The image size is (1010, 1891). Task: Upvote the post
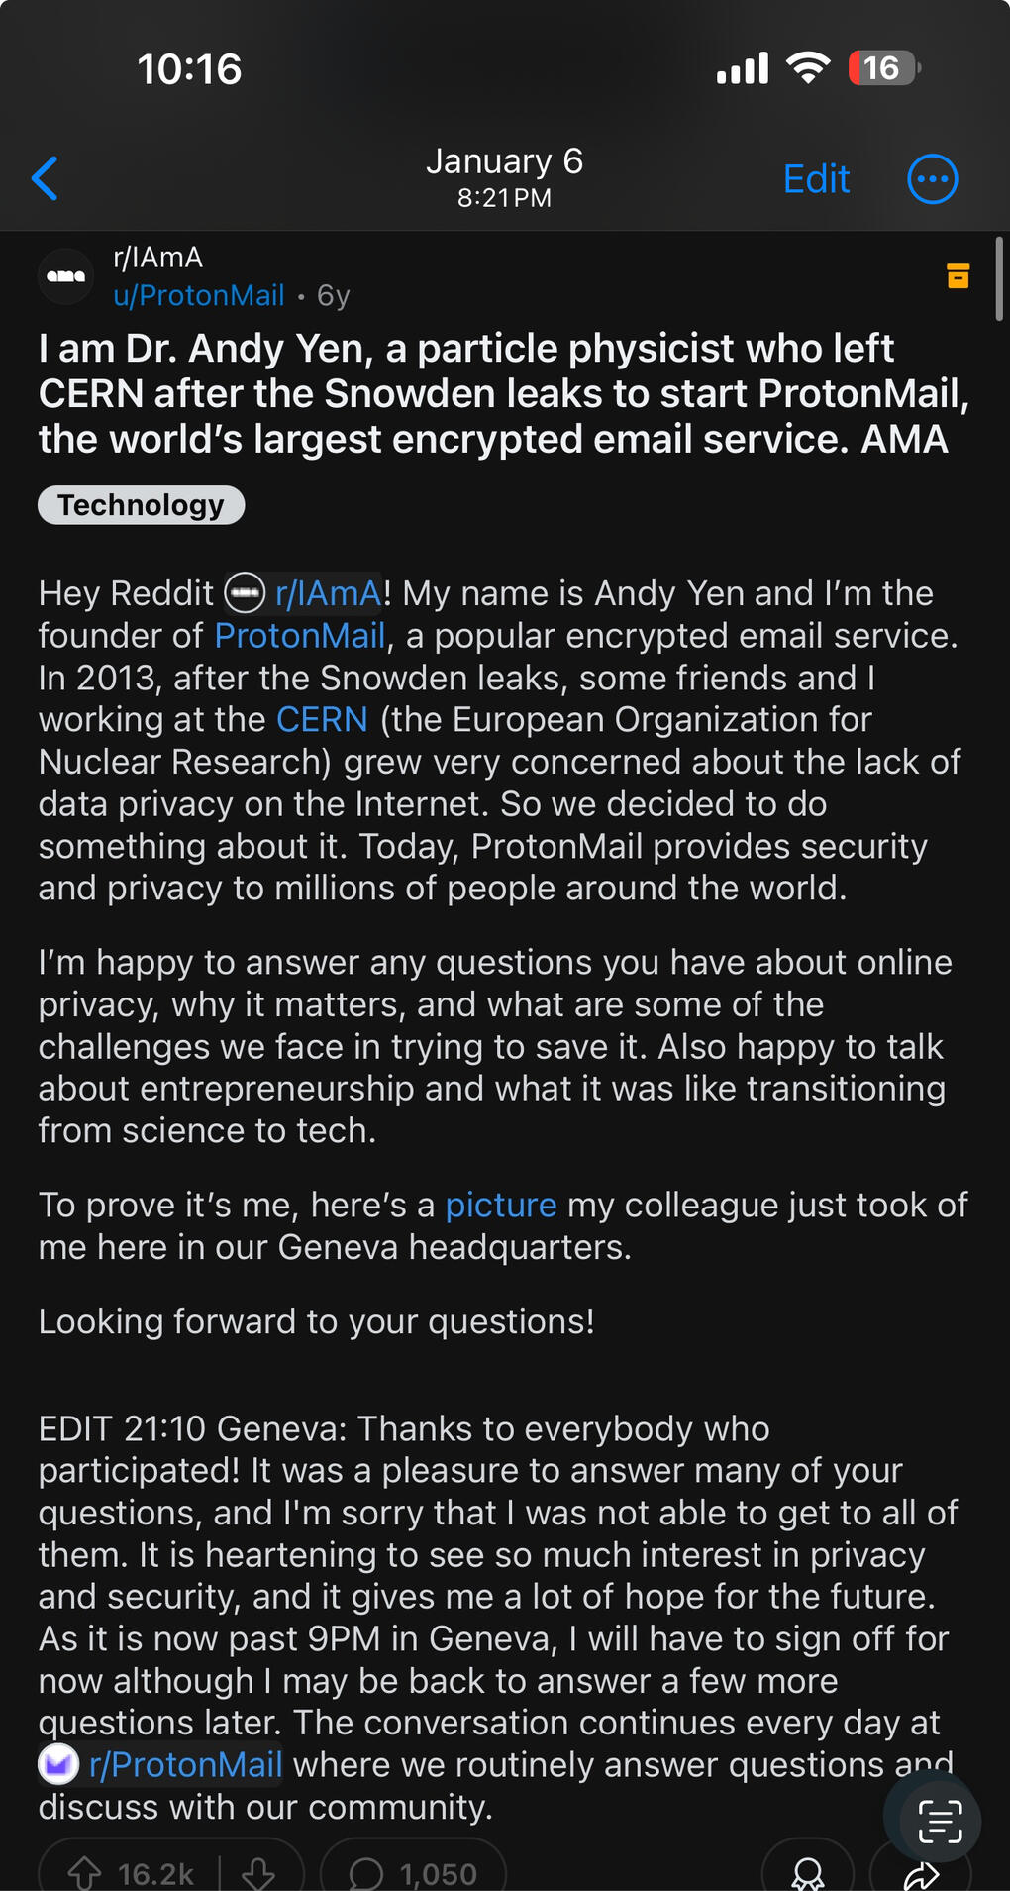85,1872
